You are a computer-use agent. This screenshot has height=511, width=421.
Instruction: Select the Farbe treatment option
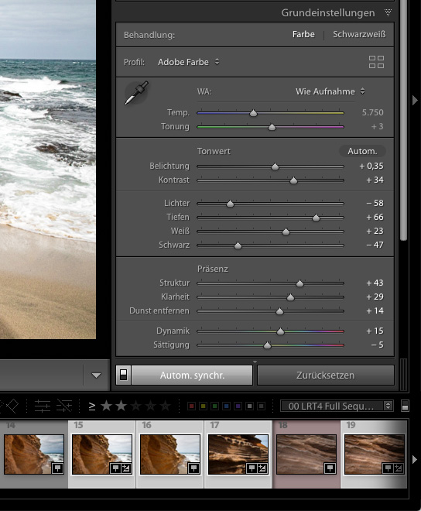pos(303,34)
